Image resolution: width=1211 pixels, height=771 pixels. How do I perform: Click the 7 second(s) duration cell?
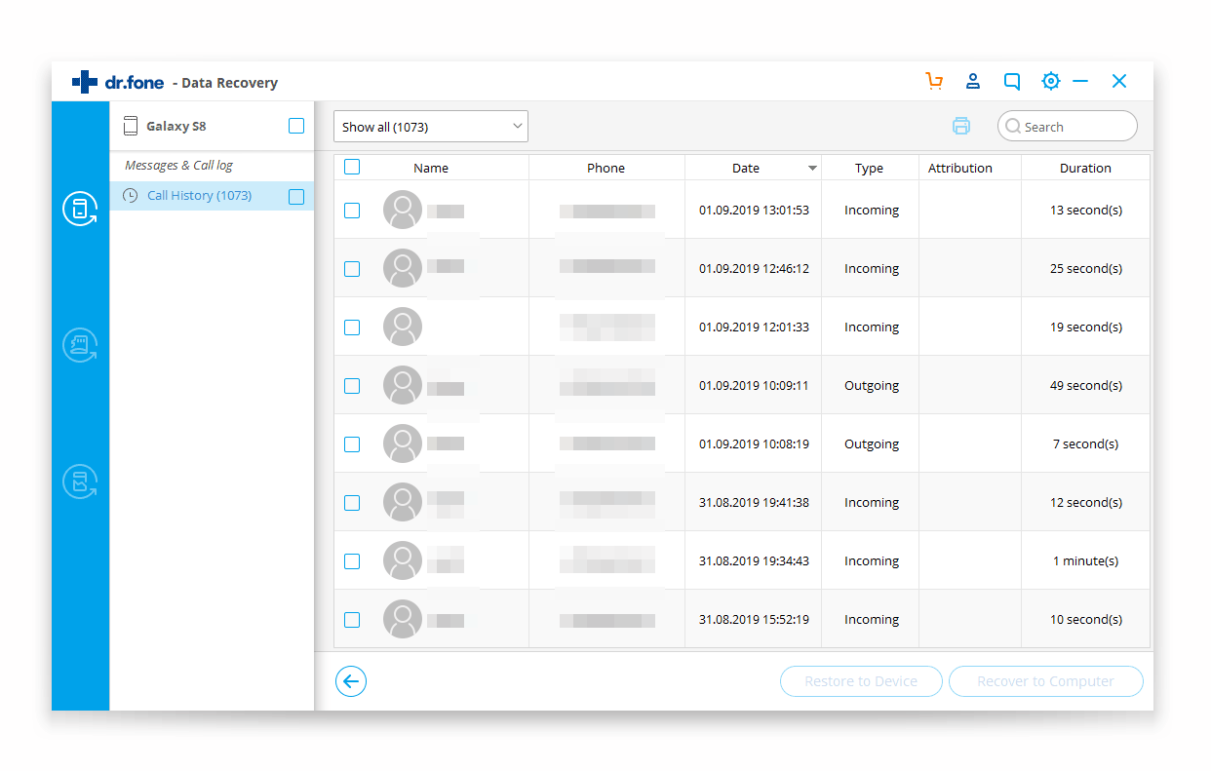(1086, 443)
